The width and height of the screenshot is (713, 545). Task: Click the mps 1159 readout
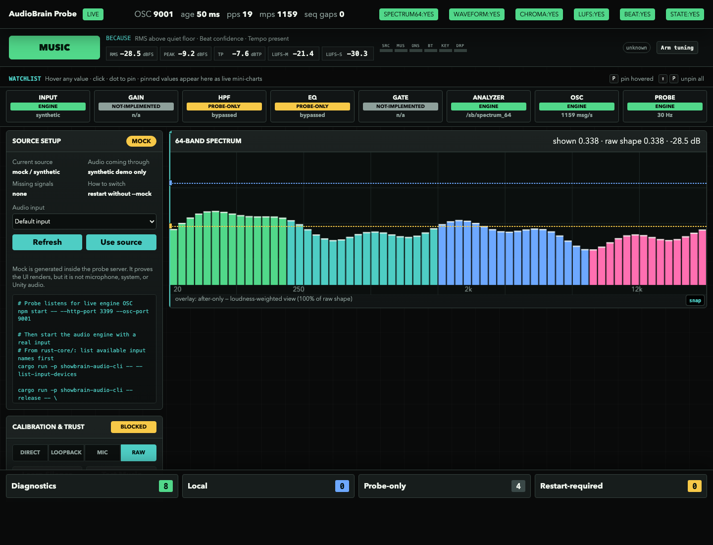point(278,14)
